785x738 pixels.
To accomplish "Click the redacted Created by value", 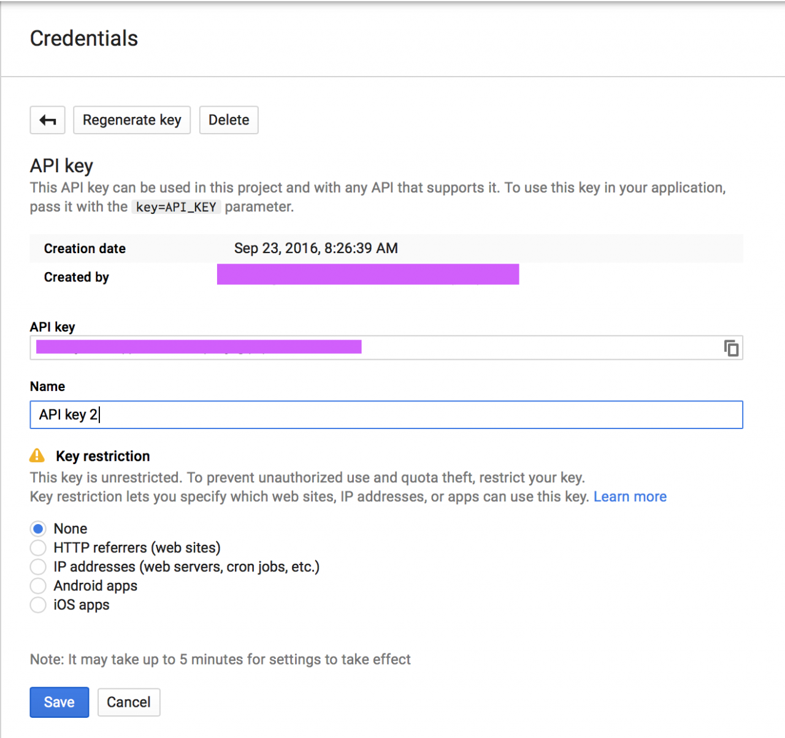I will [368, 275].
